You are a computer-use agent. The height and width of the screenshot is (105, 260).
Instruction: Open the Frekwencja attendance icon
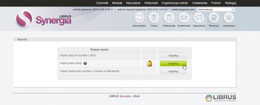(x=169, y=17)
